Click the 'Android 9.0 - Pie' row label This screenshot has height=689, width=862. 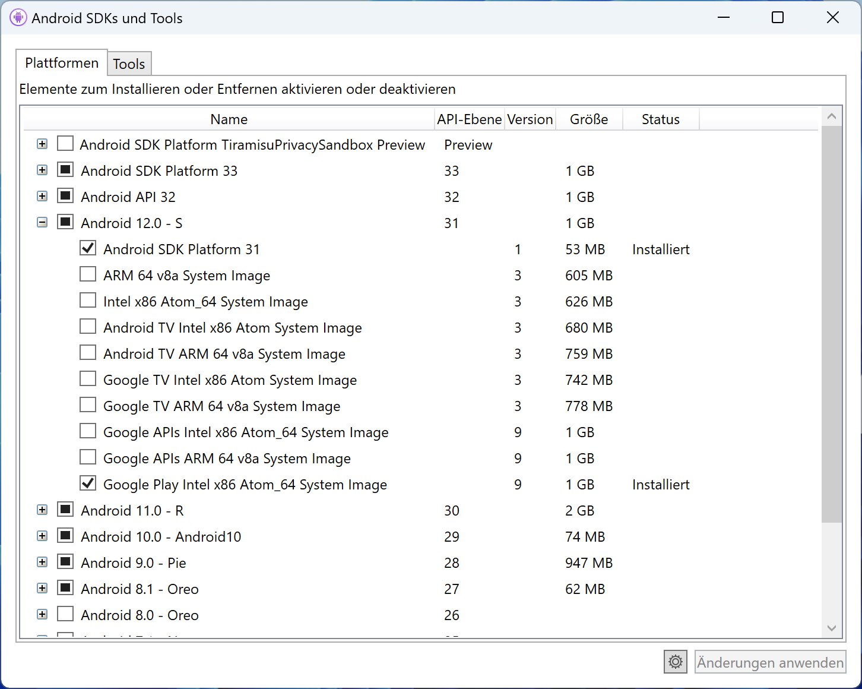(x=134, y=563)
